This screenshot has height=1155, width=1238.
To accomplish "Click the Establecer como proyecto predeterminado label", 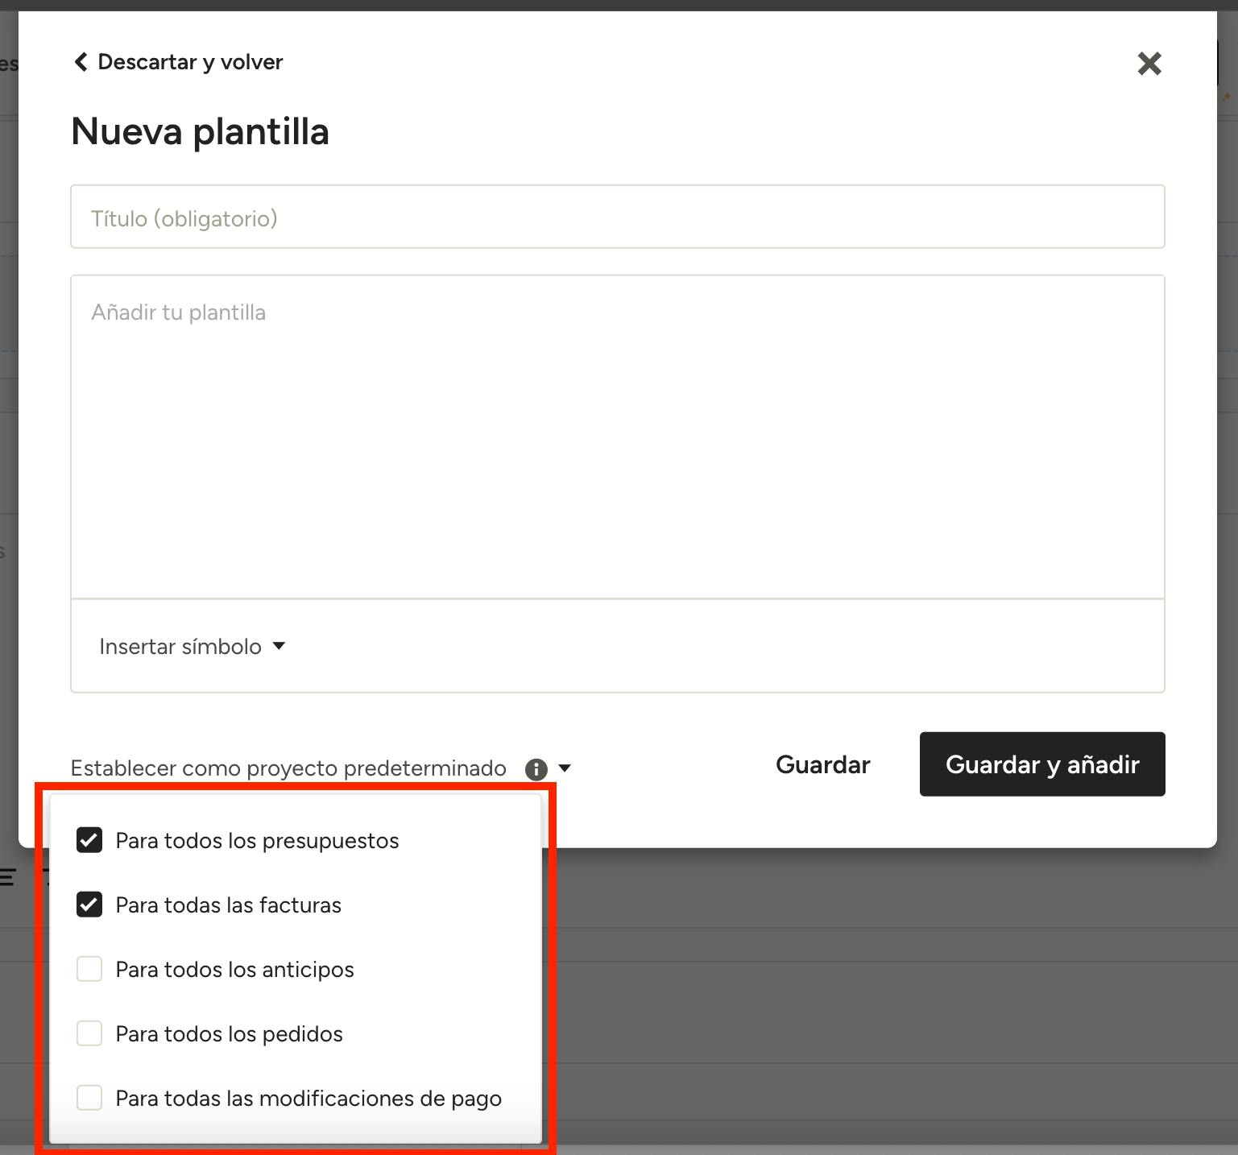I will click(288, 768).
